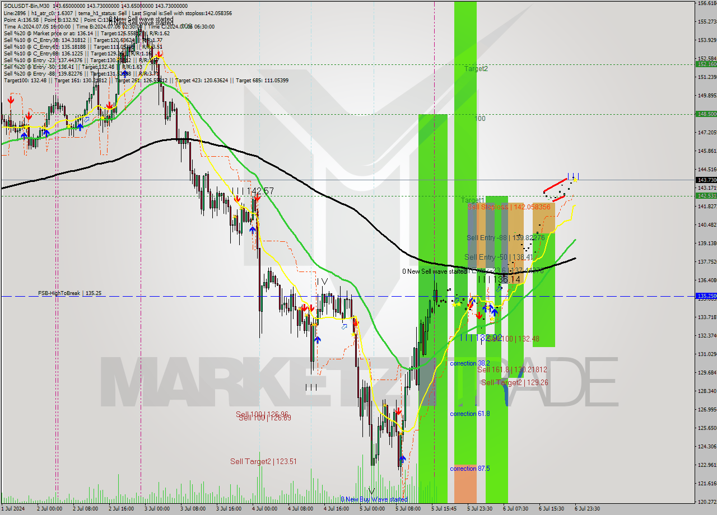This screenshot has height=515, width=717.
Task: Click the 'Target100: 132.48' targets info line
Action: 146,80
